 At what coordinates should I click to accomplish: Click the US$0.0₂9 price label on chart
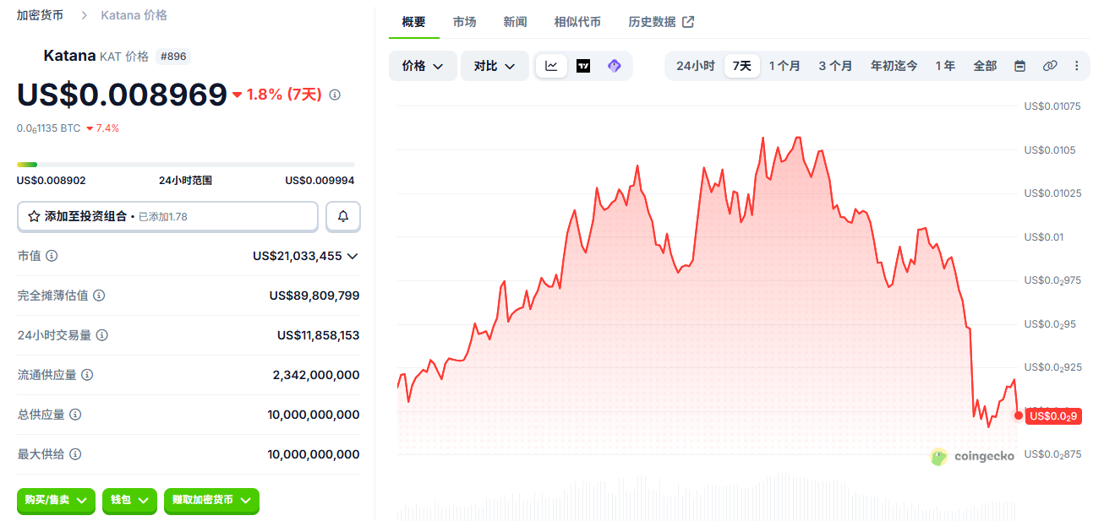[x=1053, y=415]
